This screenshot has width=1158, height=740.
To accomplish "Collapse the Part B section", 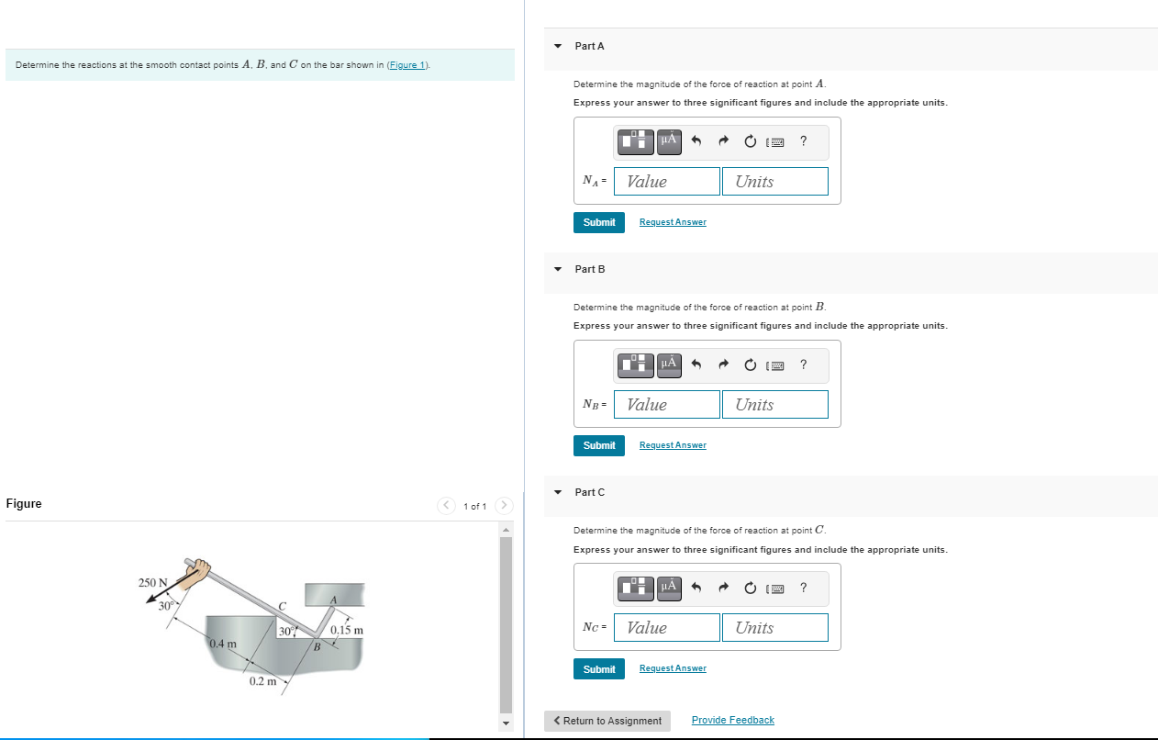I will 557,269.
